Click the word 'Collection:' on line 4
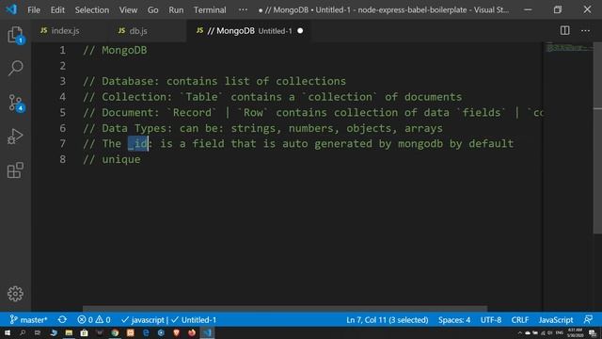602x339 pixels. [137, 97]
